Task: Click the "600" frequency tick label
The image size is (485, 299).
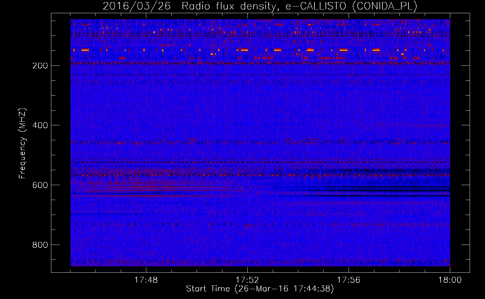Action: coord(40,185)
